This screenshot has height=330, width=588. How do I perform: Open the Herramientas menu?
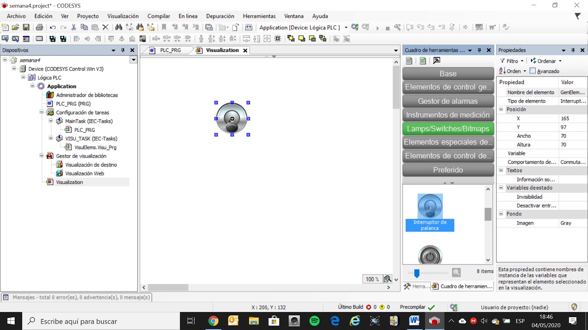point(259,16)
